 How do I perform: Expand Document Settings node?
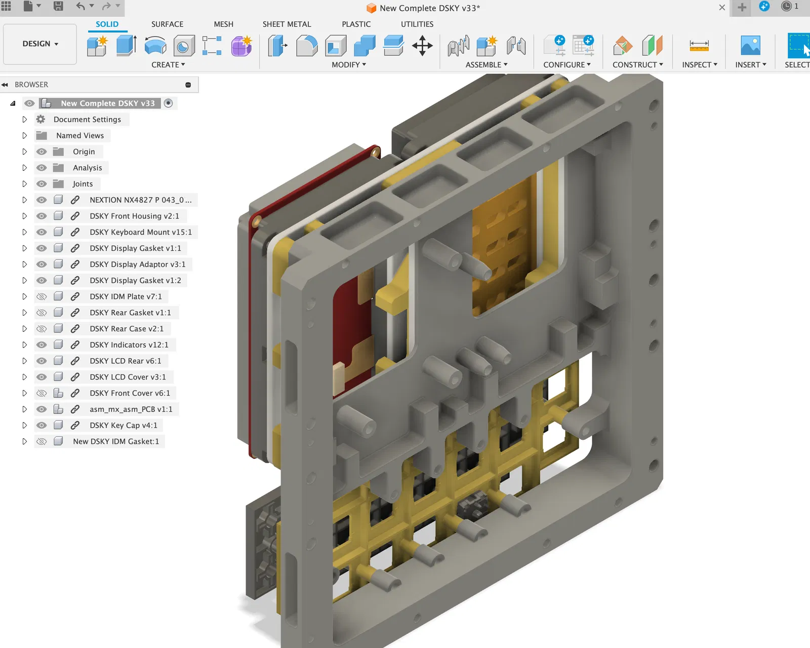(24, 120)
